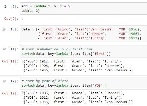Click the comment about sorting by first name

(x=57, y=49)
